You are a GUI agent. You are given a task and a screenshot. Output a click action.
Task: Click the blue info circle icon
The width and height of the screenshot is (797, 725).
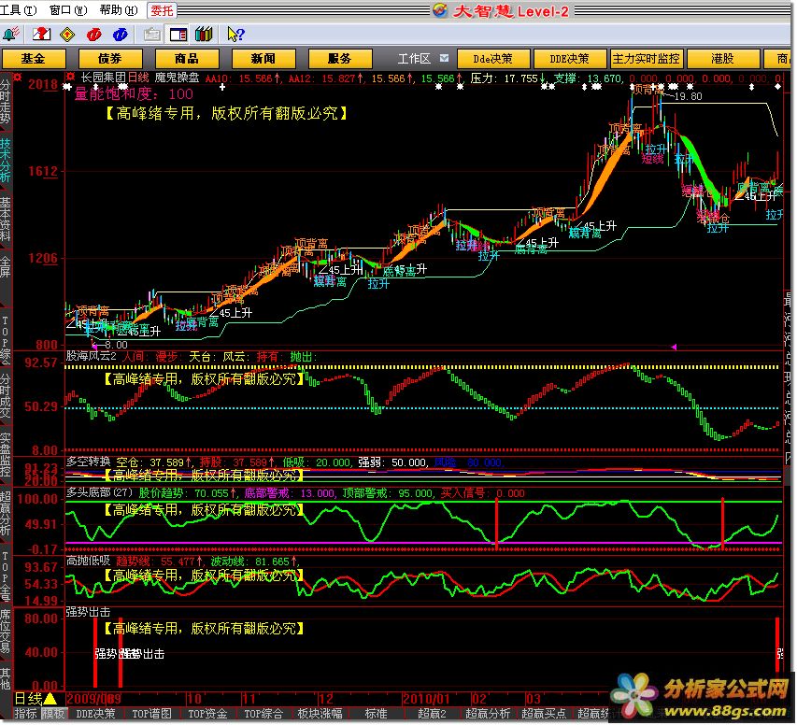[x=121, y=35]
